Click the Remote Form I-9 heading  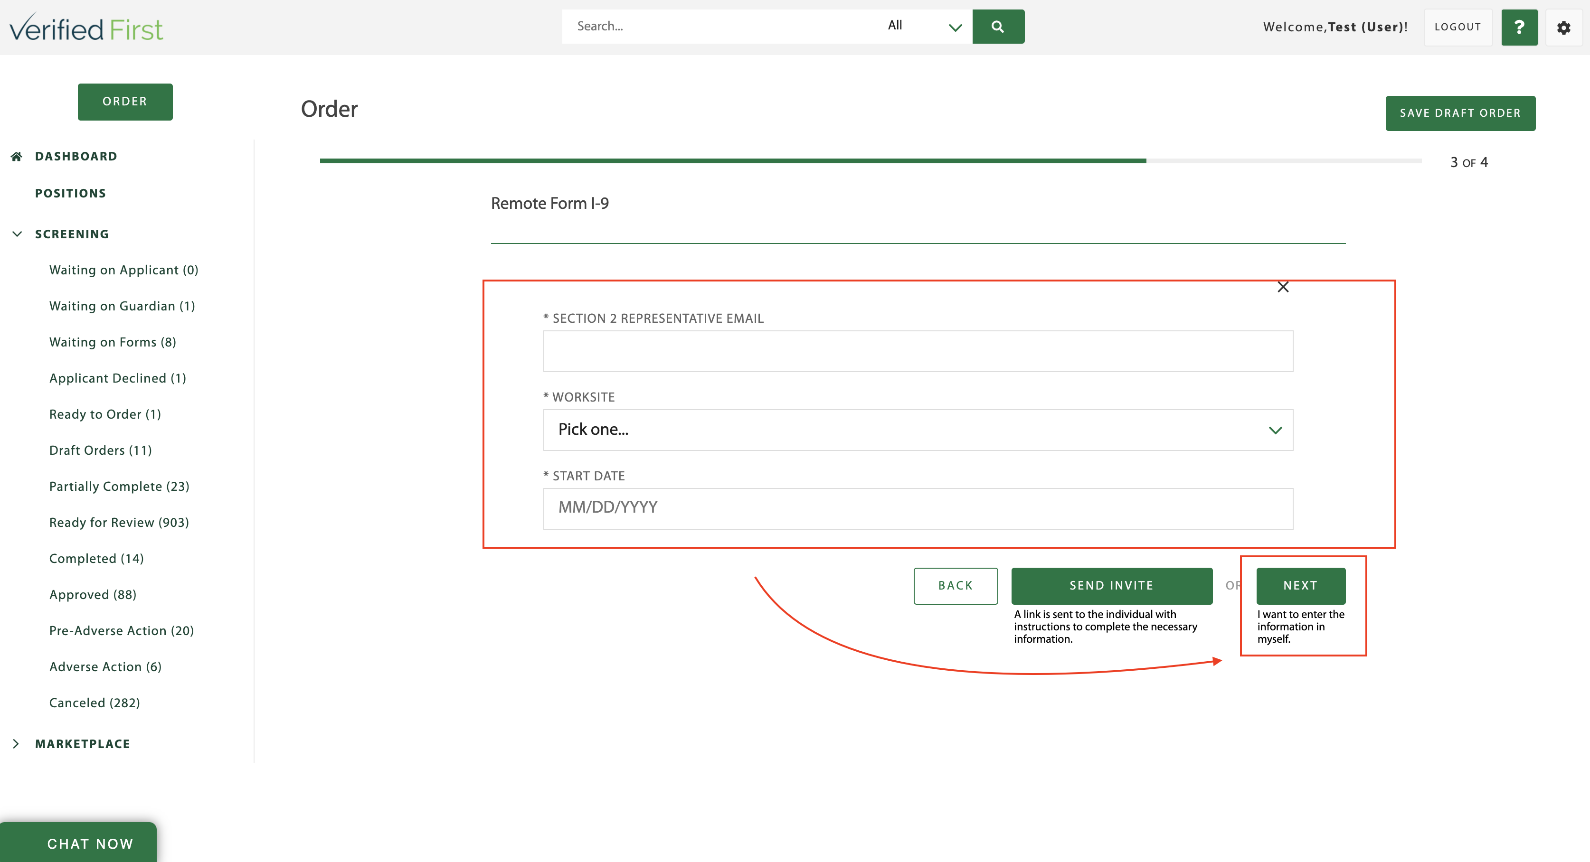pyautogui.click(x=549, y=204)
